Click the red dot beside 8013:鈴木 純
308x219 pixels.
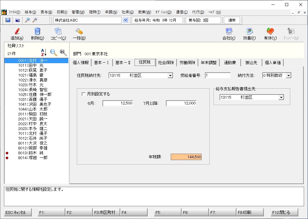click(7, 153)
